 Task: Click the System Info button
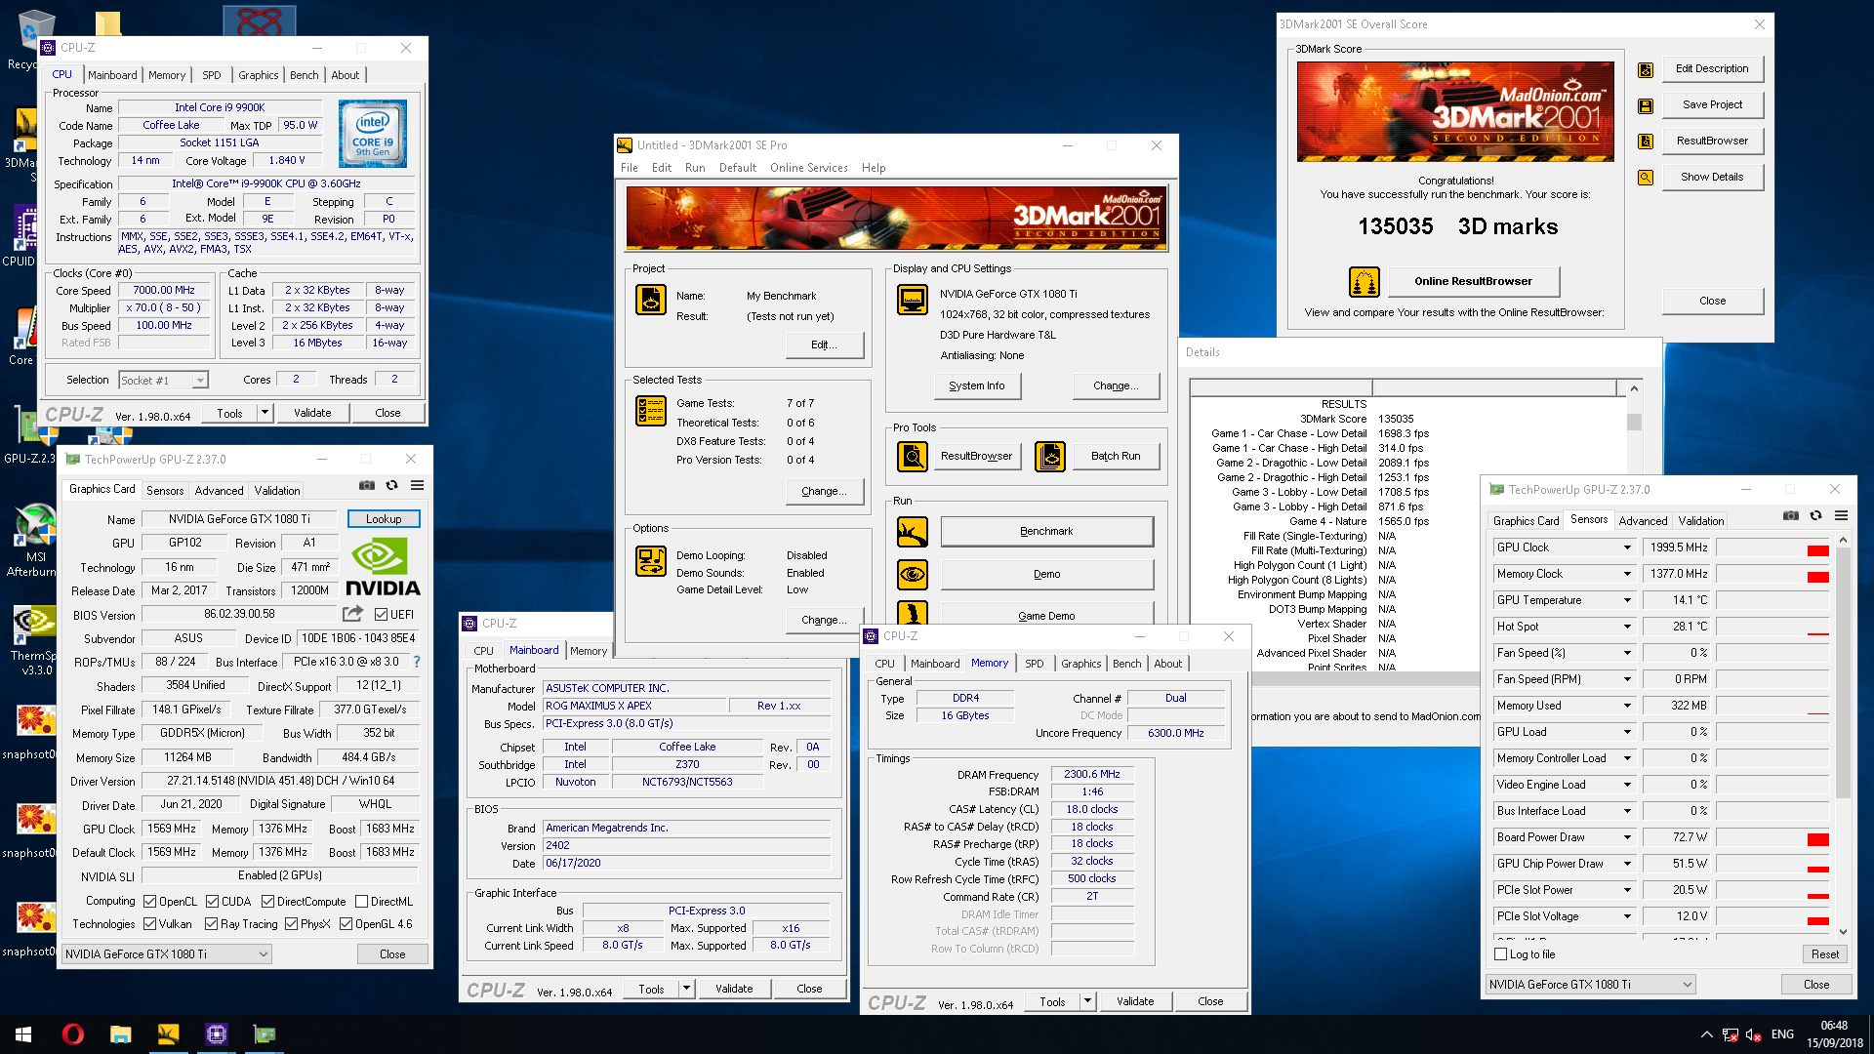pyautogui.click(x=976, y=386)
